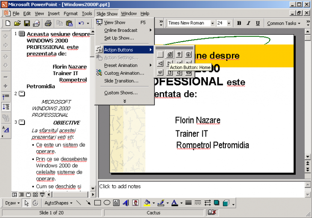Start Slide Show view button
Image resolution: width=312 pixels, height=218 pixels.
click(x=42, y=194)
